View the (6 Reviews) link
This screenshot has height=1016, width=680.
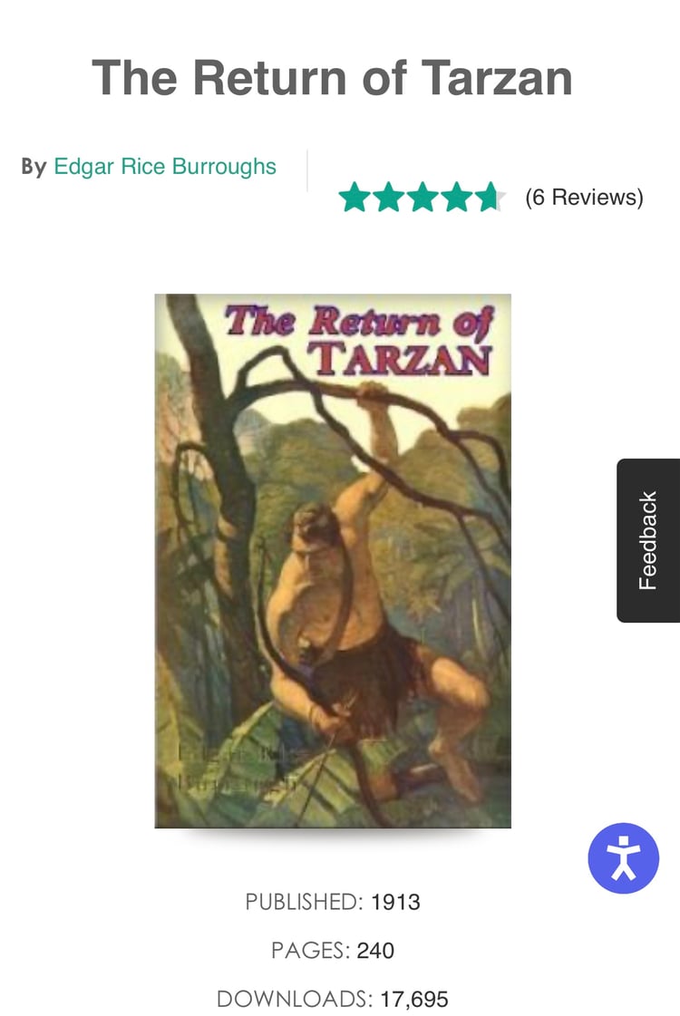point(584,197)
